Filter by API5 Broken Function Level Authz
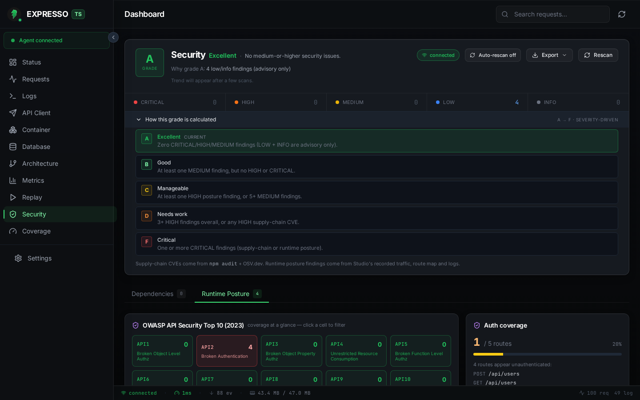This screenshot has width=640, height=400. pyautogui.click(x=420, y=351)
